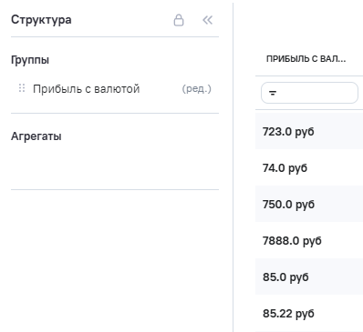Select the 85.0 руб row

pos(309,277)
